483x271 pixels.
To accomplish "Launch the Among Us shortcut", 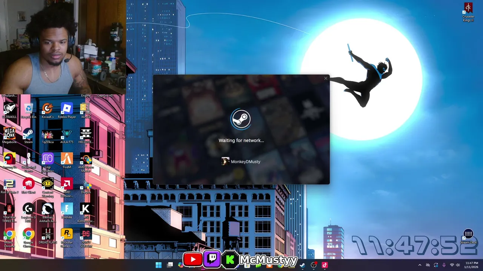I will point(9,161).
